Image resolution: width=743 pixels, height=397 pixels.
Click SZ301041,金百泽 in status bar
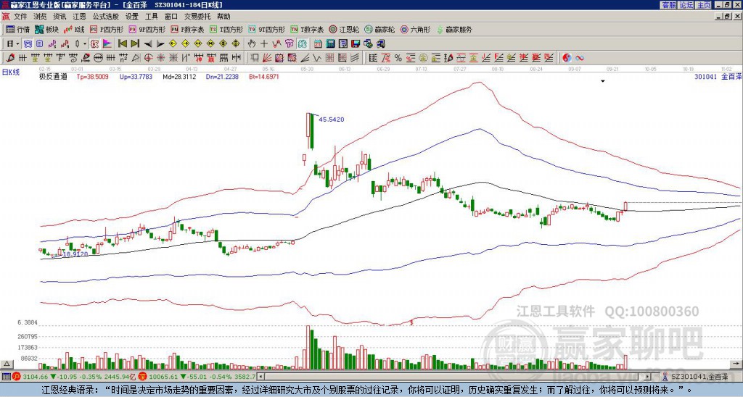pyautogui.click(x=698, y=377)
